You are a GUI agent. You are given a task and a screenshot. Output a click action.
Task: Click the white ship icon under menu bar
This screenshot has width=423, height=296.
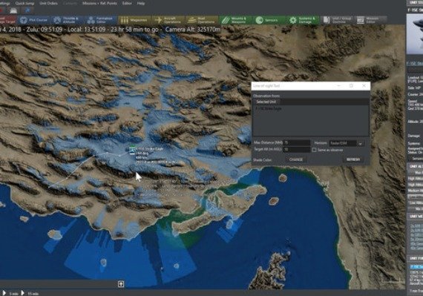pos(13,10)
